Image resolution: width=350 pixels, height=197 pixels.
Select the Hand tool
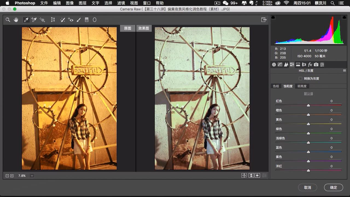[x=16, y=20]
